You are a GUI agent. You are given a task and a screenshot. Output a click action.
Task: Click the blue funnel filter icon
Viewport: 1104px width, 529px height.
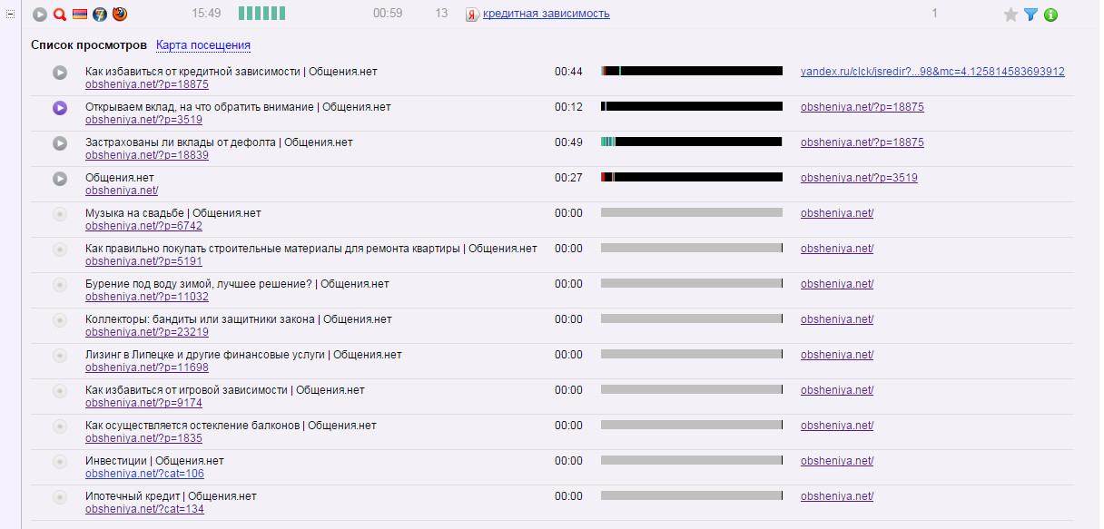tap(1030, 14)
